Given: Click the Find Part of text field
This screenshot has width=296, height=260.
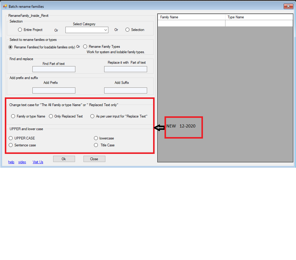Looking at the screenshot, I should point(54,69).
